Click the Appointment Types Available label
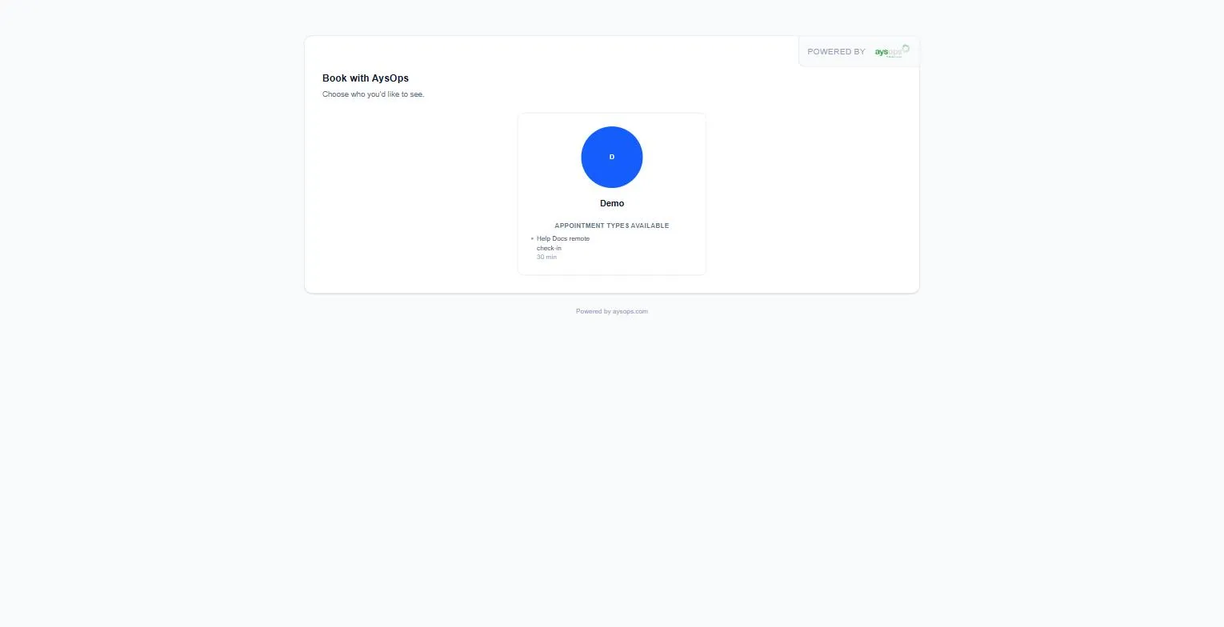 click(x=612, y=226)
